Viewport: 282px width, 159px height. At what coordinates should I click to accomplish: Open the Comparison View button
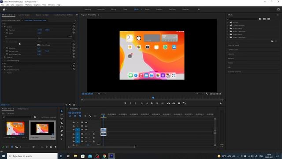[184, 103]
